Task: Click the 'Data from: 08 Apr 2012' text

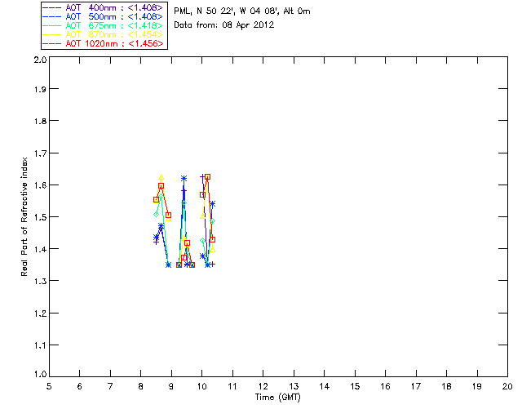Action: click(224, 24)
